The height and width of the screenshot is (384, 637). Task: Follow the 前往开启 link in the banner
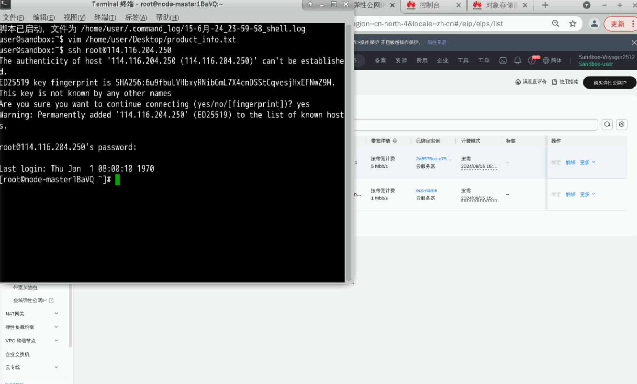click(437, 43)
